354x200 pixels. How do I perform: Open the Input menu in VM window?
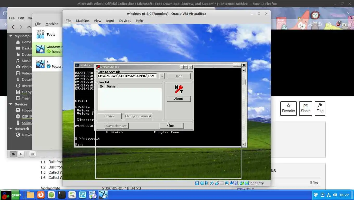110,21
